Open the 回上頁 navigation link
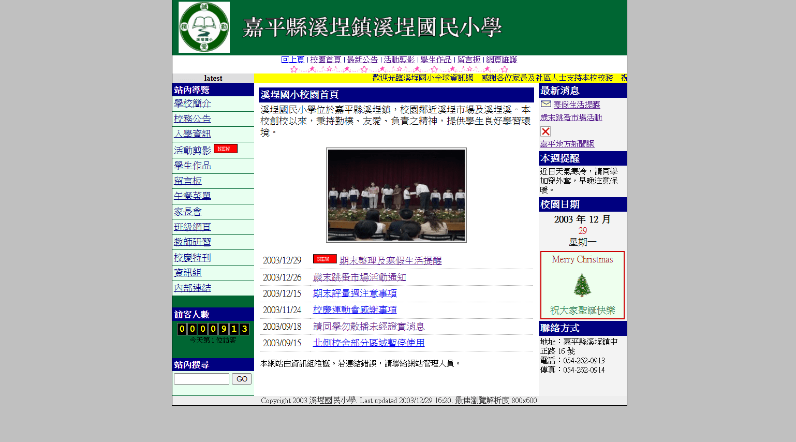796x442 pixels. (292, 60)
